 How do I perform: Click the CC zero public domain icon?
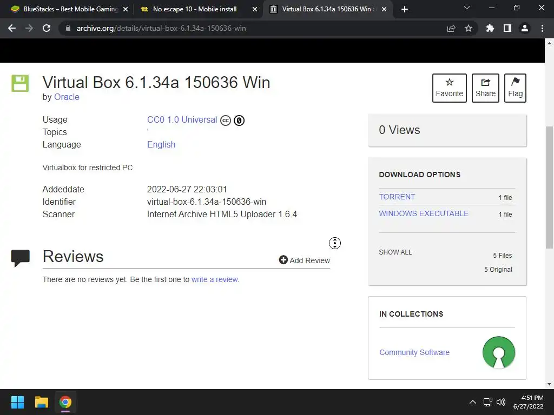[x=239, y=121]
